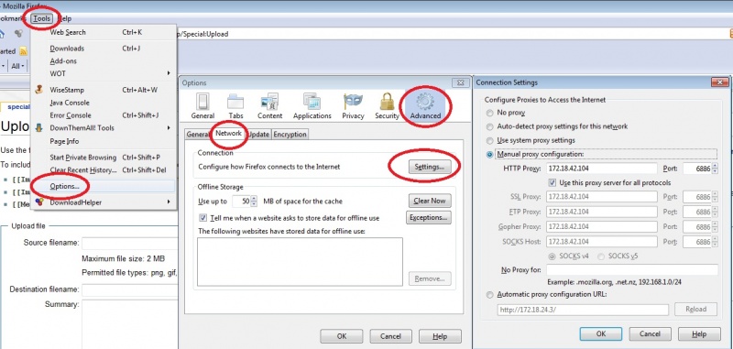The height and width of the screenshot is (349, 733).
Task: Click the Connection Settings... button
Action: click(430, 167)
